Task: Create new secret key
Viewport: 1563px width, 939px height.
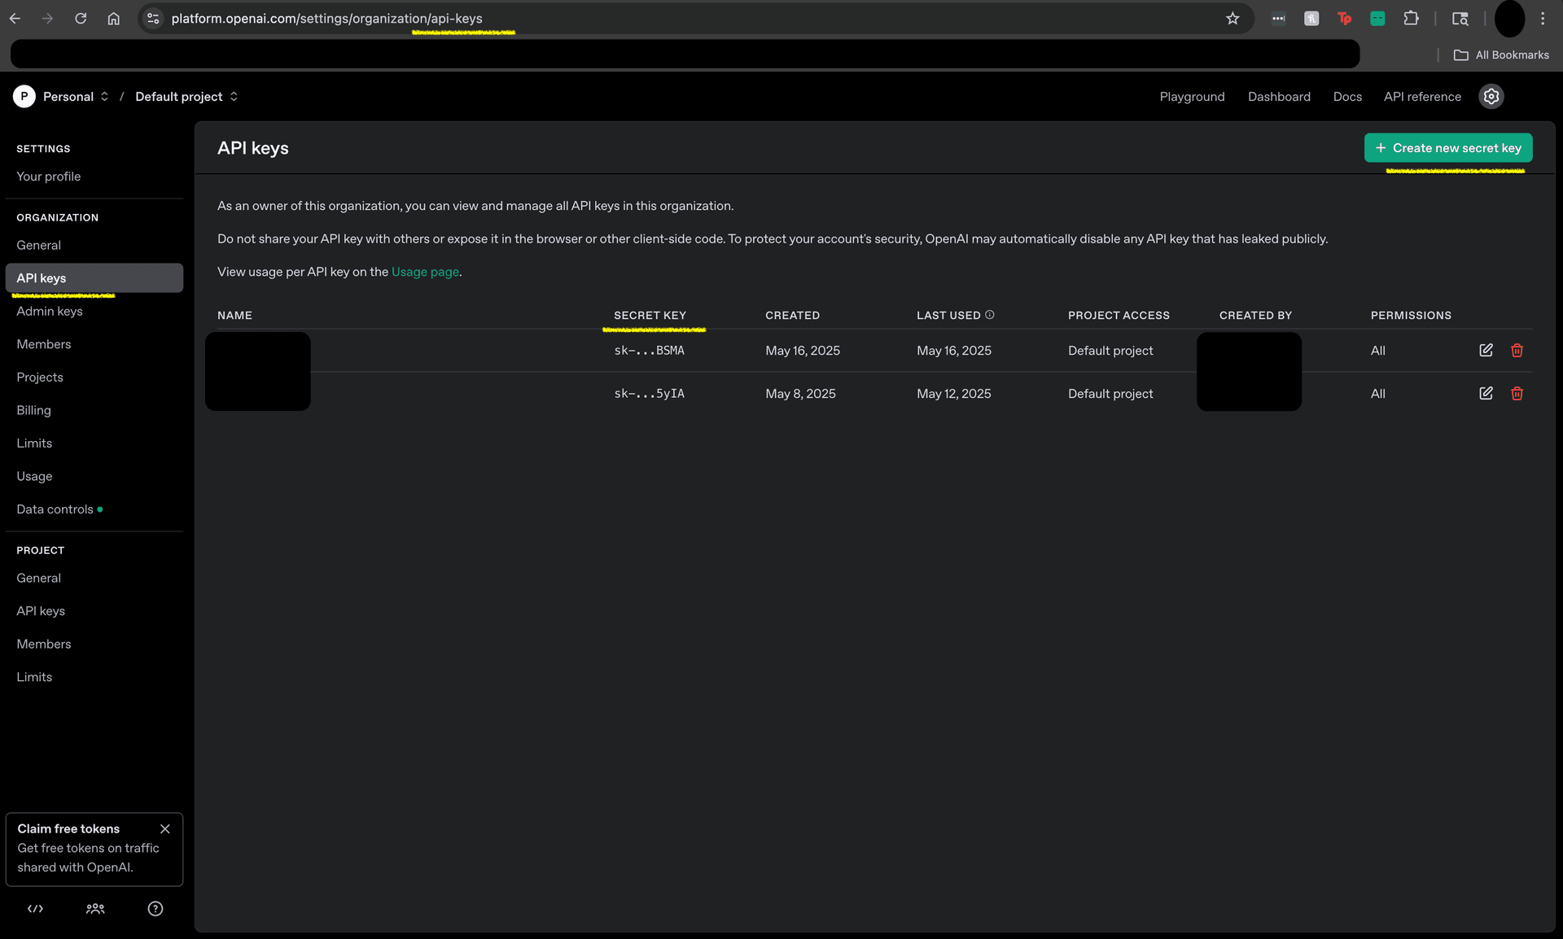Action: point(1447,147)
